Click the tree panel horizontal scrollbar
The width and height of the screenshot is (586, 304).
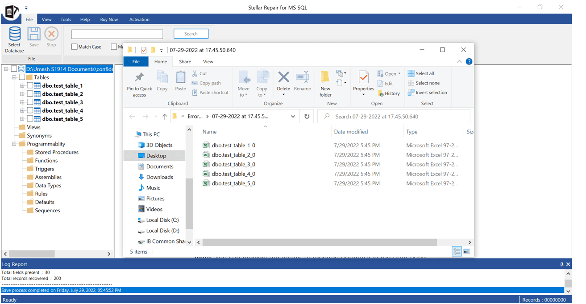pos(32,254)
